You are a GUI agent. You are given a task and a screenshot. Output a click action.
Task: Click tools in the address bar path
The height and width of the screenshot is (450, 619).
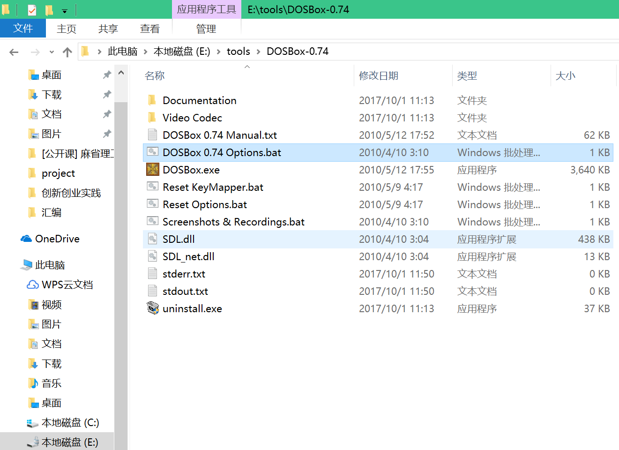click(x=239, y=52)
